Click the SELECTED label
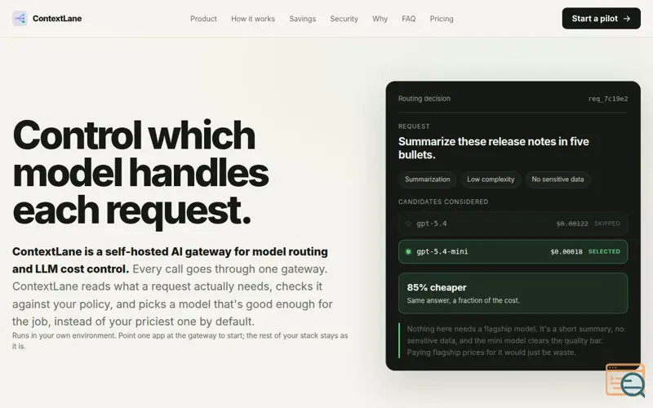The image size is (653, 408). point(604,251)
